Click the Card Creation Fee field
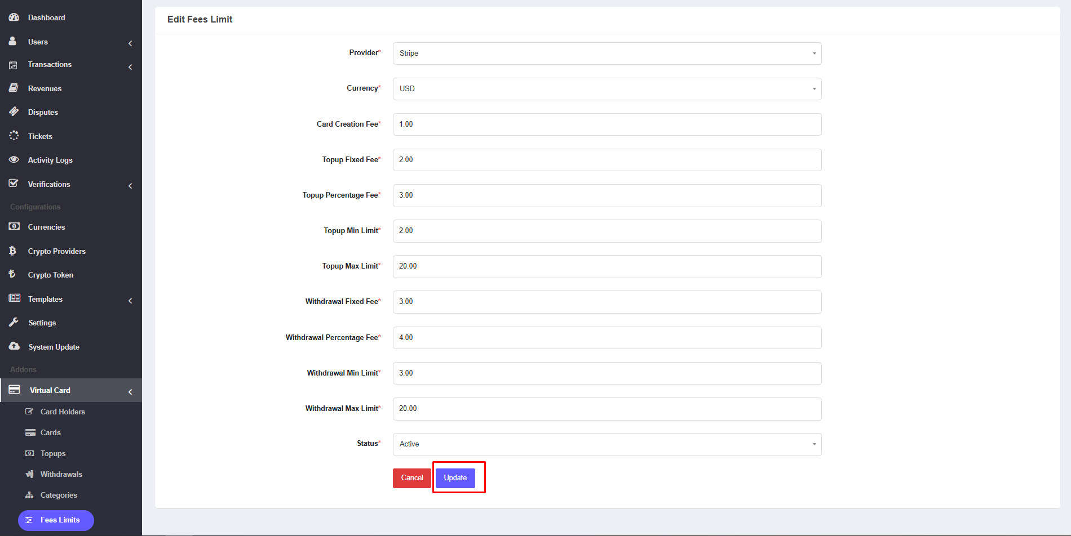This screenshot has height=536, width=1071. pyautogui.click(x=607, y=124)
